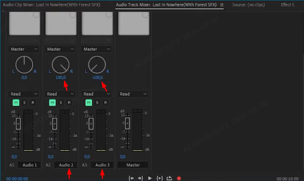This screenshot has width=304, height=181.
Task: Open the Audio Track Mixer panel menu icon
Action: point(222,5)
